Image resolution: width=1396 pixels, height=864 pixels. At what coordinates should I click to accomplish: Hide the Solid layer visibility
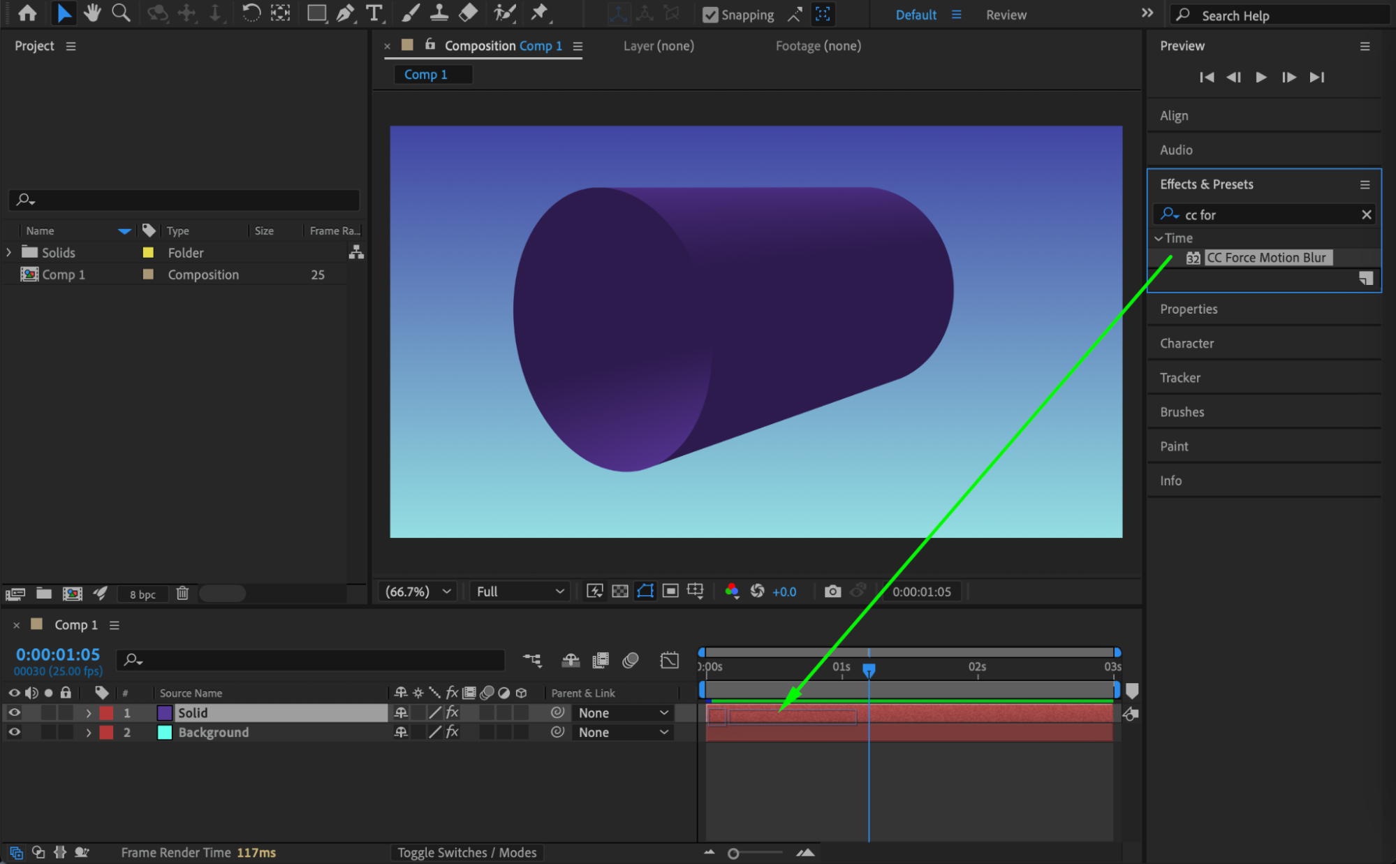coord(14,712)
